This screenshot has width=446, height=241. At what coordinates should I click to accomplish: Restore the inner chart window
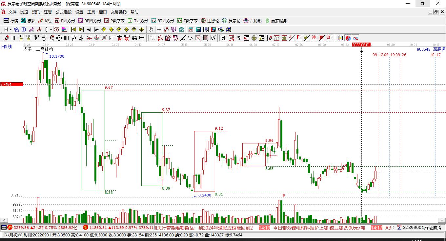pos(436,12)
